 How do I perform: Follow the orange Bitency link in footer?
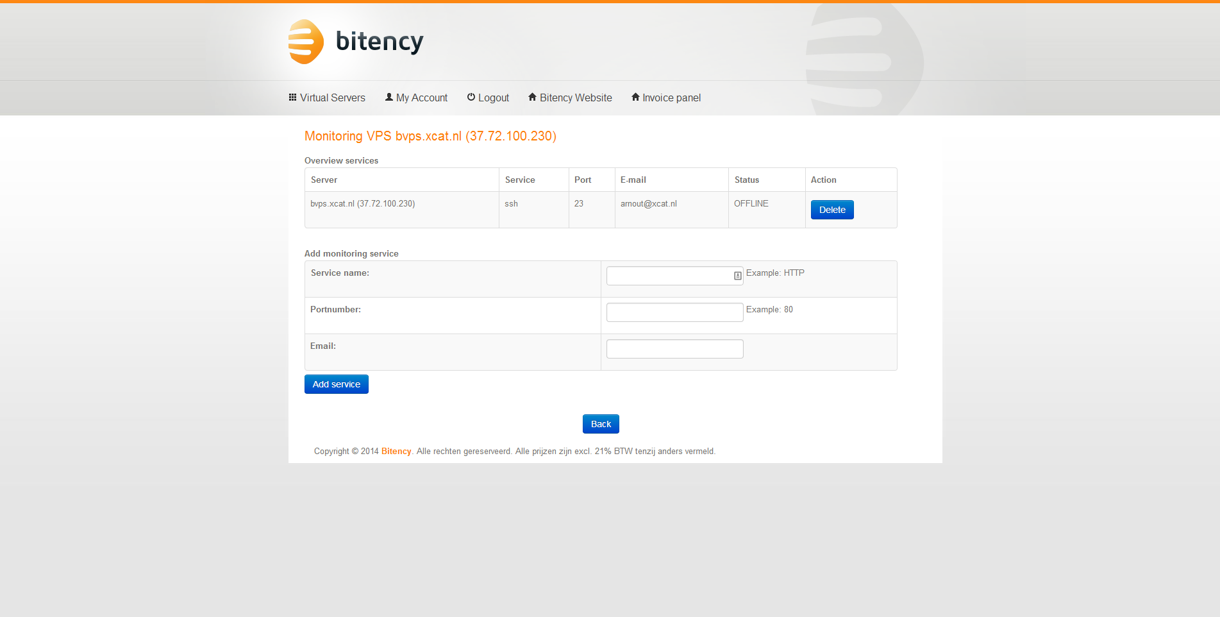[x=396, y=452]
